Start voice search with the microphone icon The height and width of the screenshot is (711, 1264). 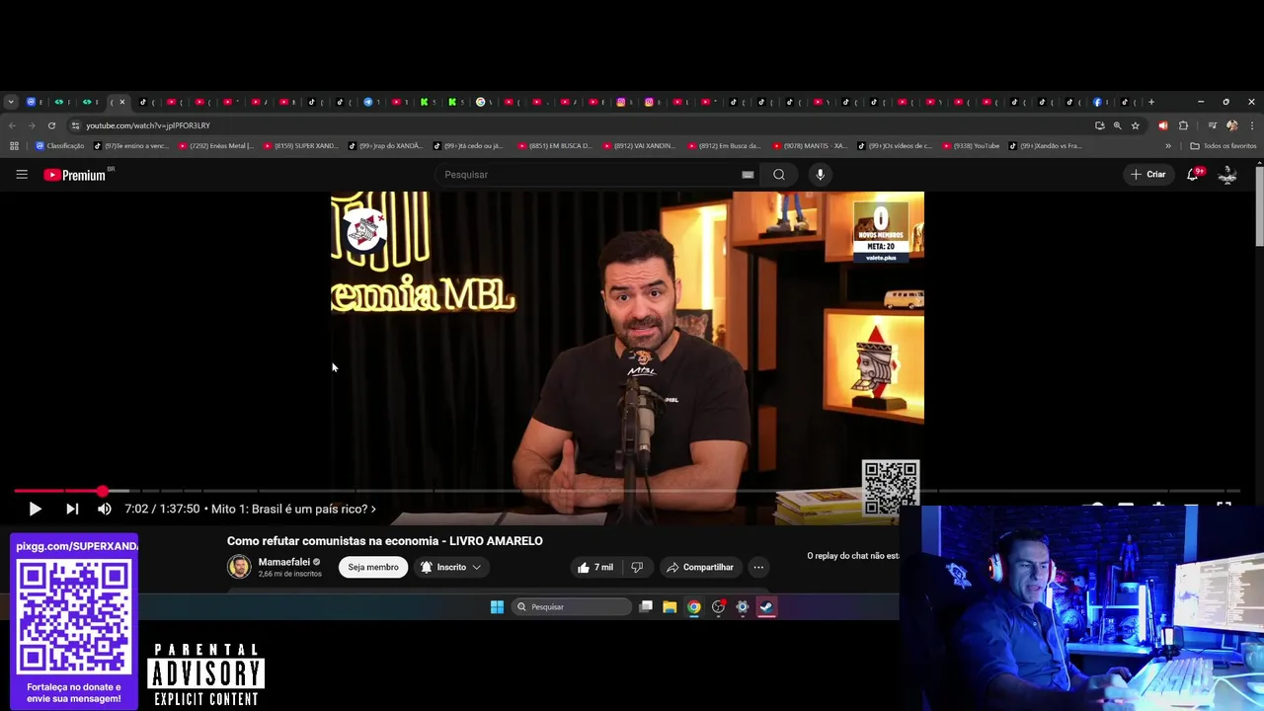pyautogui.click(x=820, y=175)
